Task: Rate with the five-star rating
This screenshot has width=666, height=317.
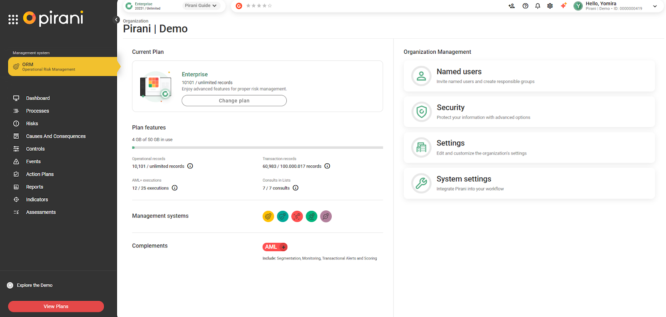Action: point(259,6)
